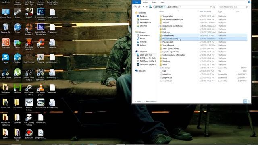Open the Steam desktop shortcut
Viewport: 258px width, 145px height.
pos(17,13)
